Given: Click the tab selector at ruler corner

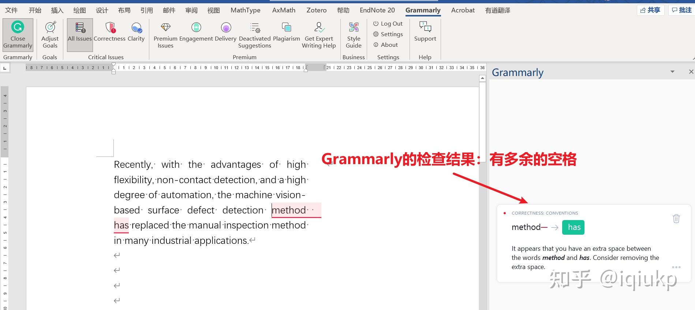Looking at the screenshot, I should point(5,68).
